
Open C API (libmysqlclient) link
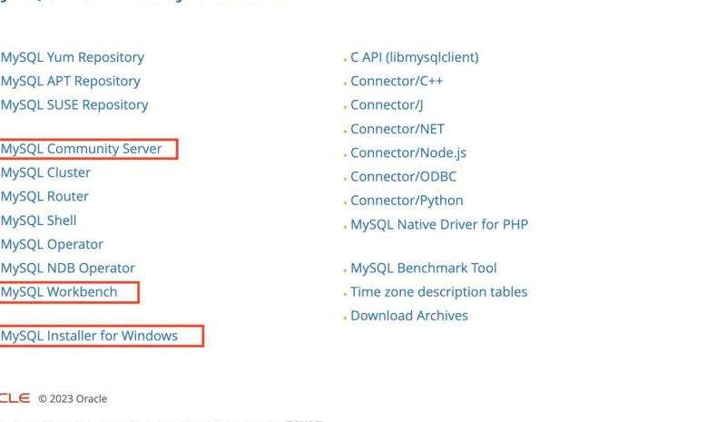click(415, 57)
